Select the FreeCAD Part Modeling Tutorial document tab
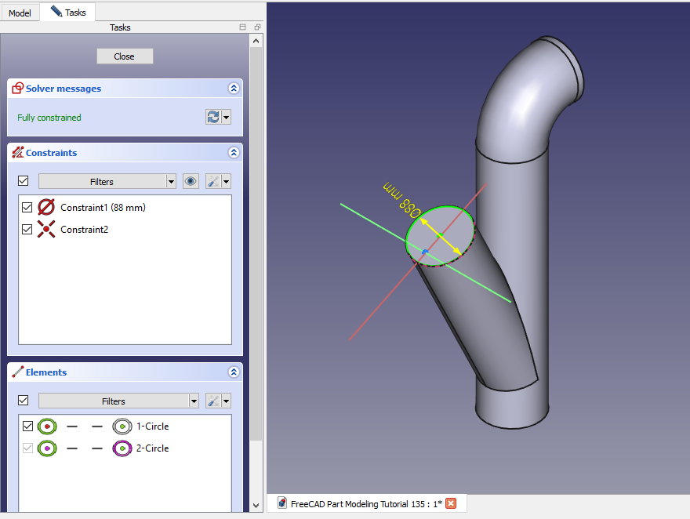The height and width of the screenshot is (519, 690). tap(359, 503)
